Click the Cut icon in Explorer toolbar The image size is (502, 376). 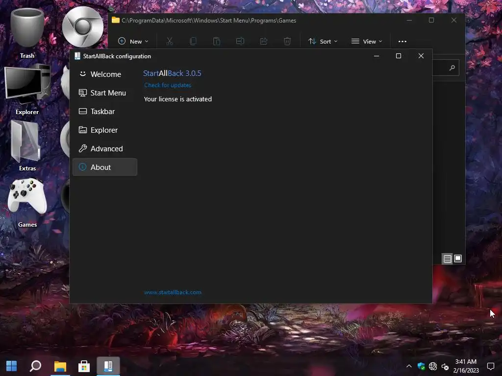(x=169, y=41)
